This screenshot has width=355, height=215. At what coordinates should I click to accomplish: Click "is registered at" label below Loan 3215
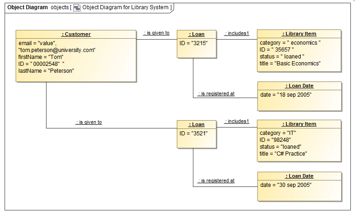coord(216,93)
